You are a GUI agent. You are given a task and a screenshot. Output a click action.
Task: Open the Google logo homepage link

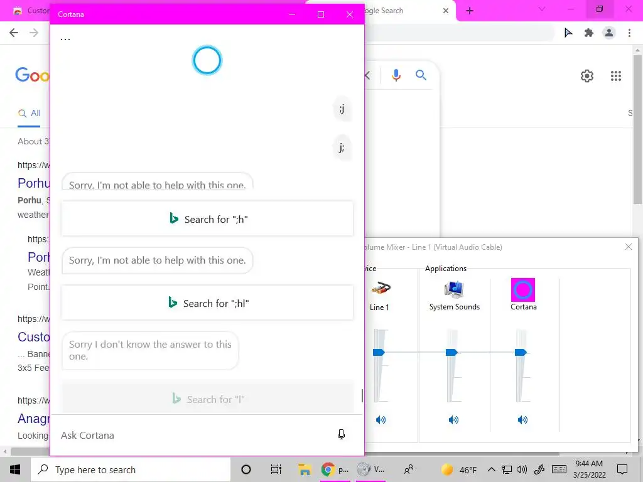pos(32,75)
